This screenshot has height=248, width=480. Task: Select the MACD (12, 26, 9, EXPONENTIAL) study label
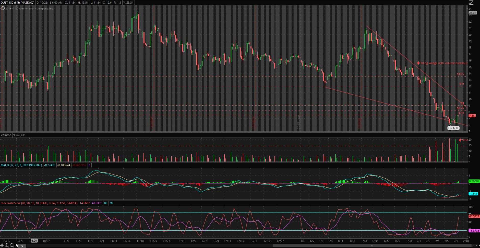pyautogui.click(x=21, y=165)
